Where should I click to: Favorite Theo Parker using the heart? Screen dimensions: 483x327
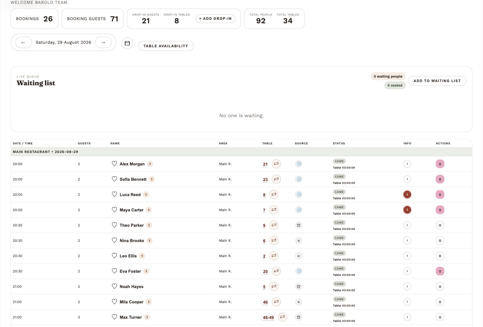tap(114, 225)
